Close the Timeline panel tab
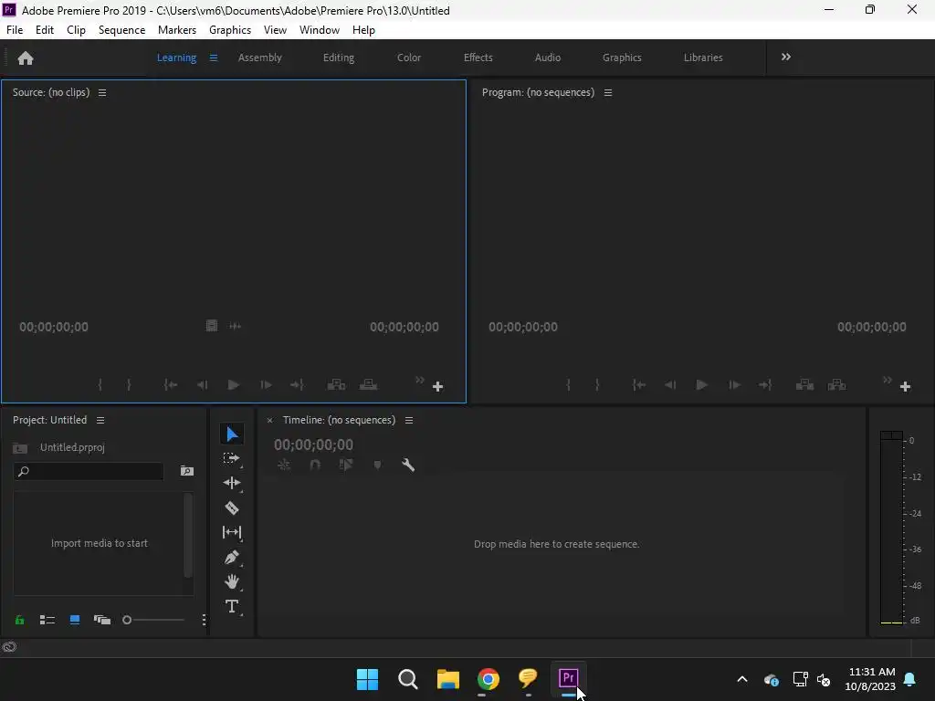Screen dimensions: 935x701 tap(269, 420)
